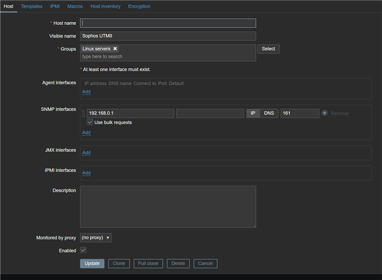Click the Full clone button
This screenshot has width=382, height=280.
click(148, 263)
